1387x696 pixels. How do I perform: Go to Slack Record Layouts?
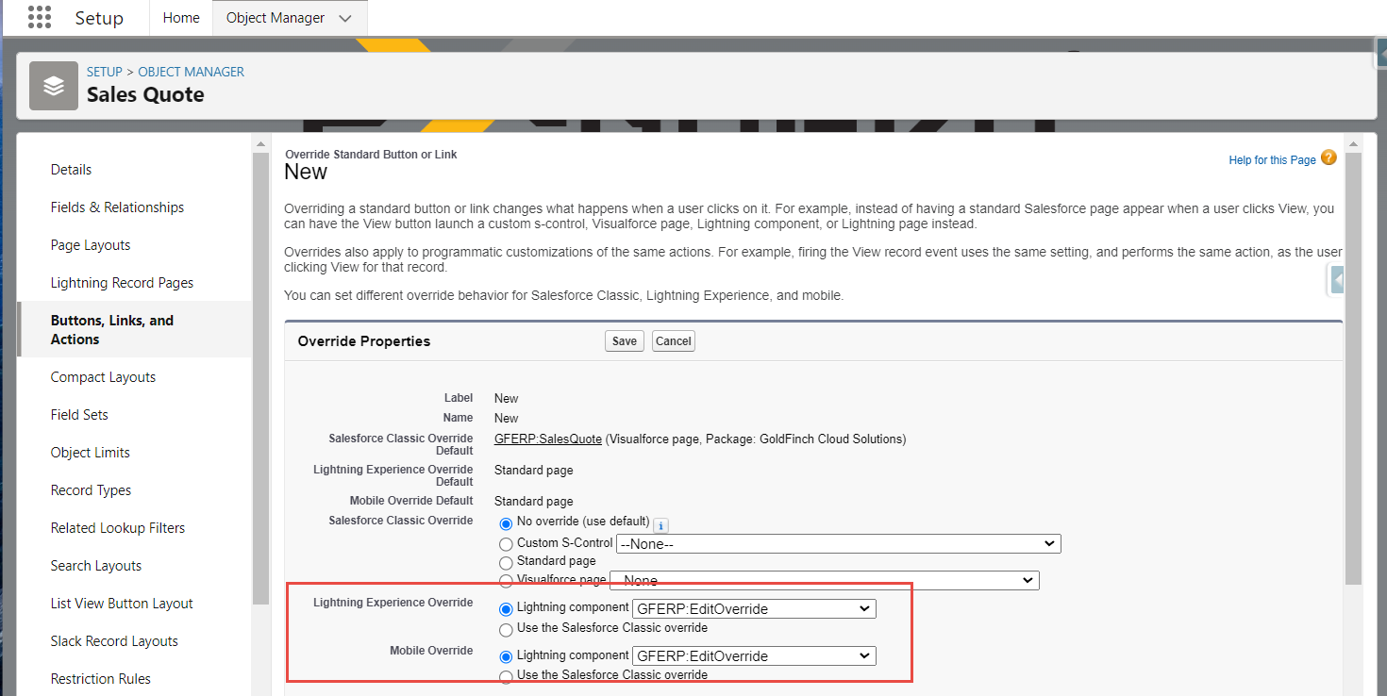pos(114,641)
